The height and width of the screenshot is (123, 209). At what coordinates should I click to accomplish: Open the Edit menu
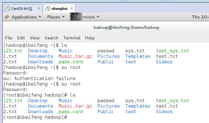[x=21, y=38]
